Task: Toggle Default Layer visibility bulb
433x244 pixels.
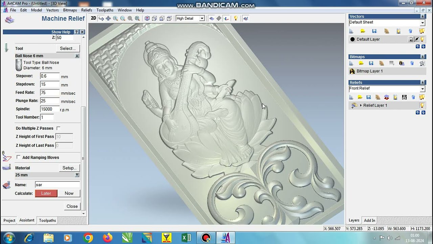Action: (423, 39)
